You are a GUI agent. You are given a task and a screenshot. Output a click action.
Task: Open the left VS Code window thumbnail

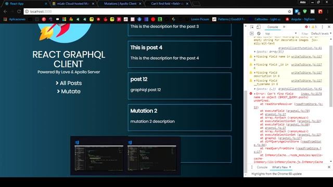click(x=99, y=158)
